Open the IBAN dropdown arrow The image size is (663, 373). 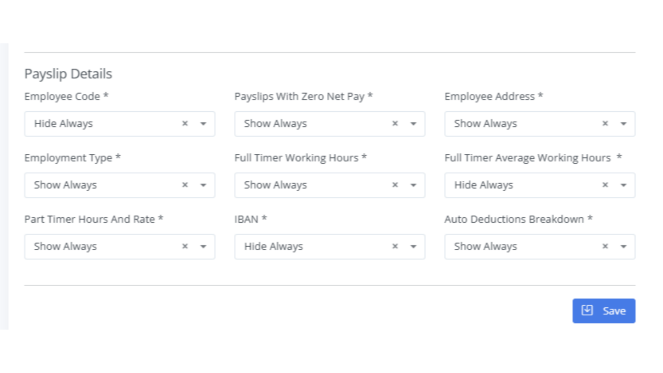[x=413, y=246]
